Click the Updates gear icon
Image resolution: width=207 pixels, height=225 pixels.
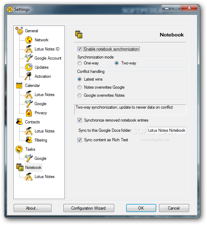coord(29,67)
